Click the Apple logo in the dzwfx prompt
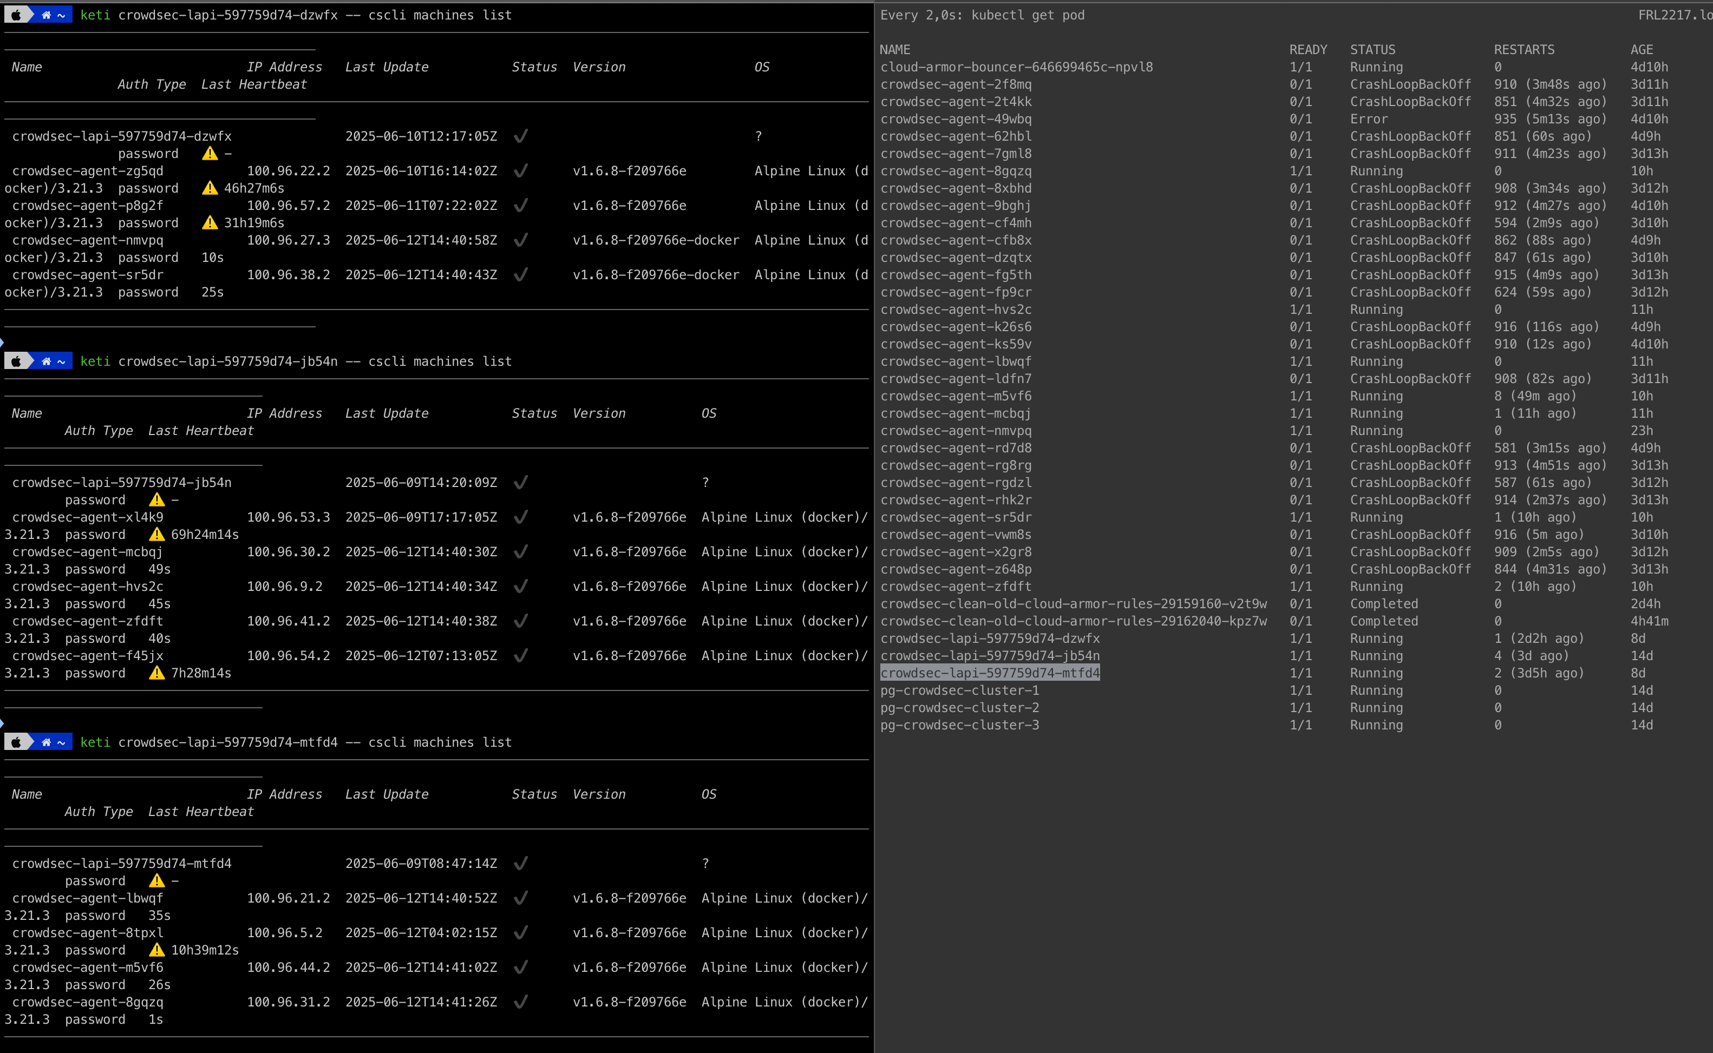The height and width of the screenshot is (1053, 1713). point(16,15)
